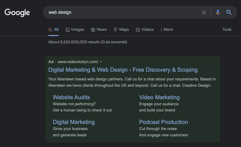Open 'Digital Marketing & Web Design - Free Discovery & Scoping' link

[x=123, y=70]
